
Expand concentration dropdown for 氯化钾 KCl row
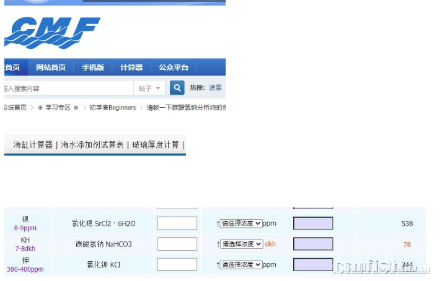[241, 265]
